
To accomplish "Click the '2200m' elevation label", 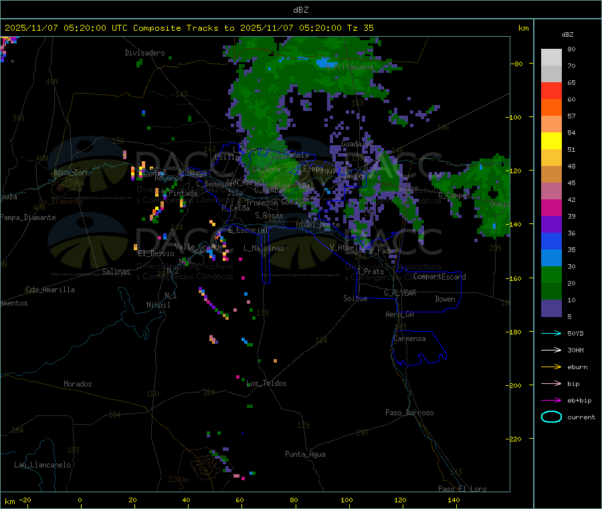I will [178, 480].
